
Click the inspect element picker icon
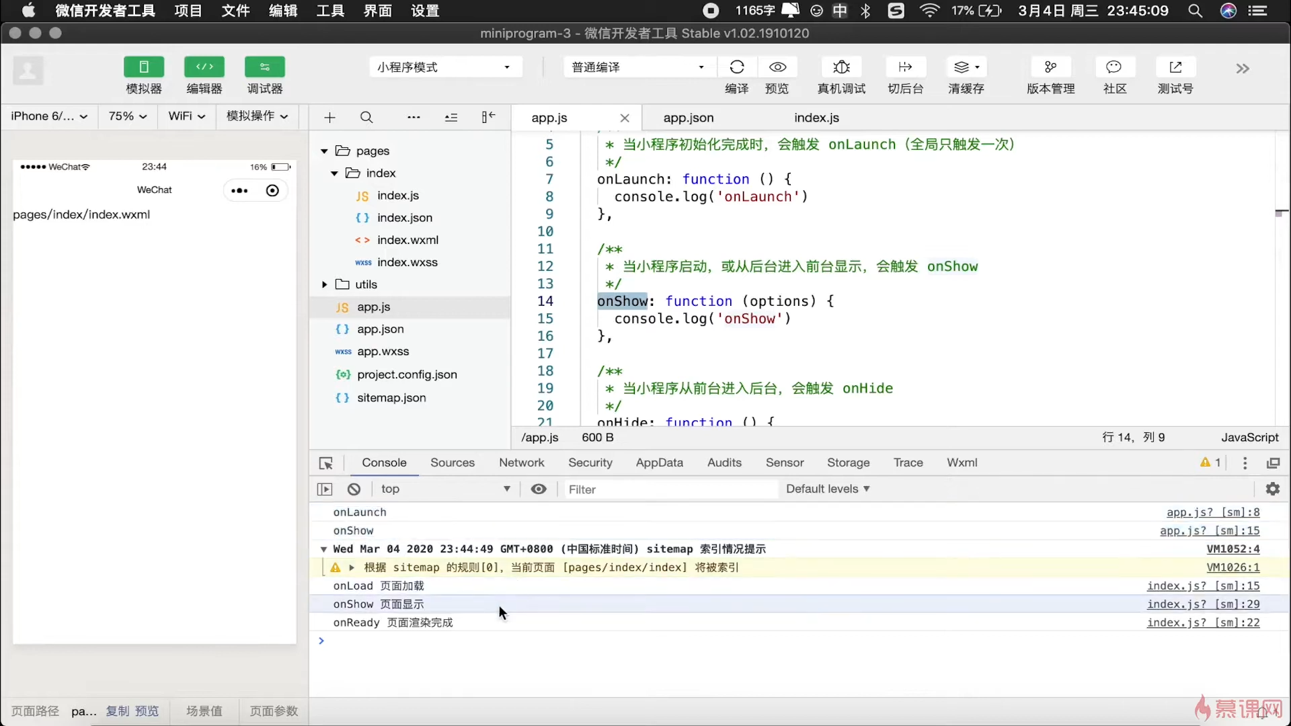tap(326, 463)
